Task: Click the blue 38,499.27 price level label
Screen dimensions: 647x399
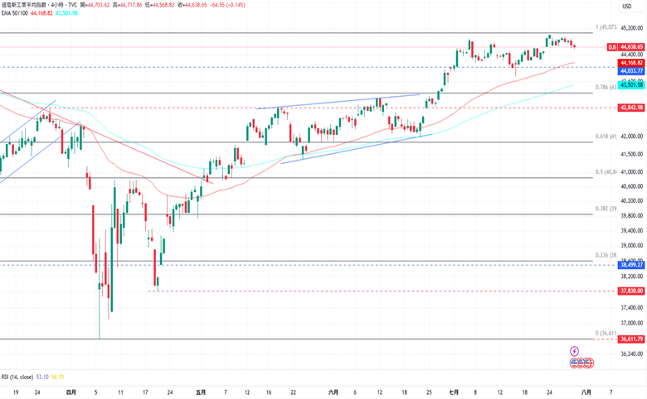Action: 631,265
